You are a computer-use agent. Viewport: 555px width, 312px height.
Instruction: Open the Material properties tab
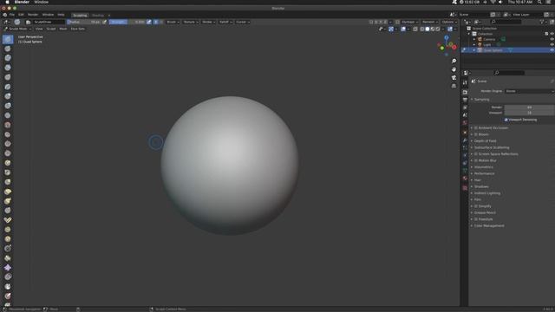pyautogui.click(x=465, y=179)
